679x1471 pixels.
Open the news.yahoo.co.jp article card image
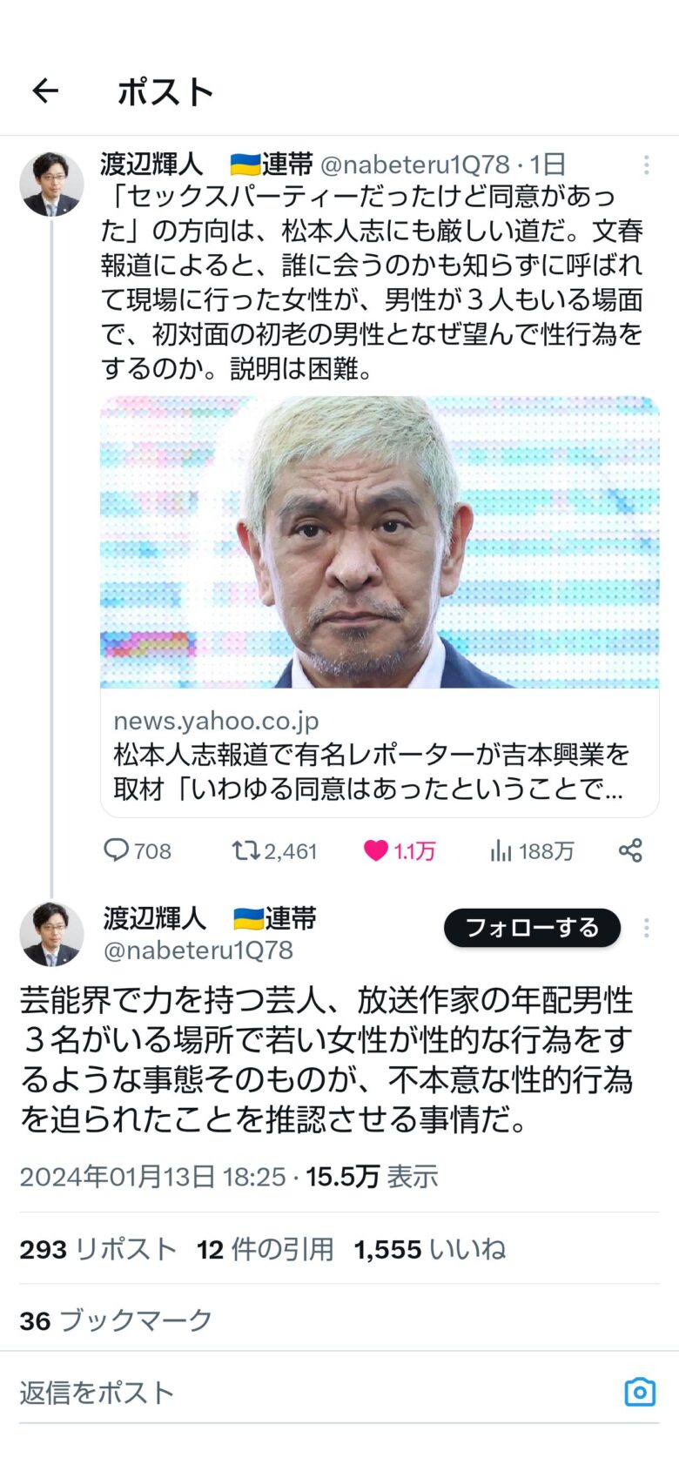(380, 542)
